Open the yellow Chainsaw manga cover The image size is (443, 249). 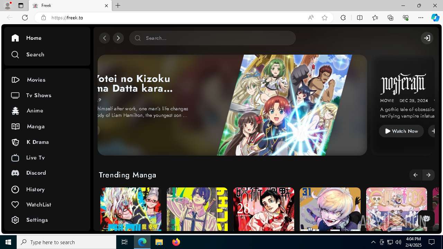pos(197,209)
